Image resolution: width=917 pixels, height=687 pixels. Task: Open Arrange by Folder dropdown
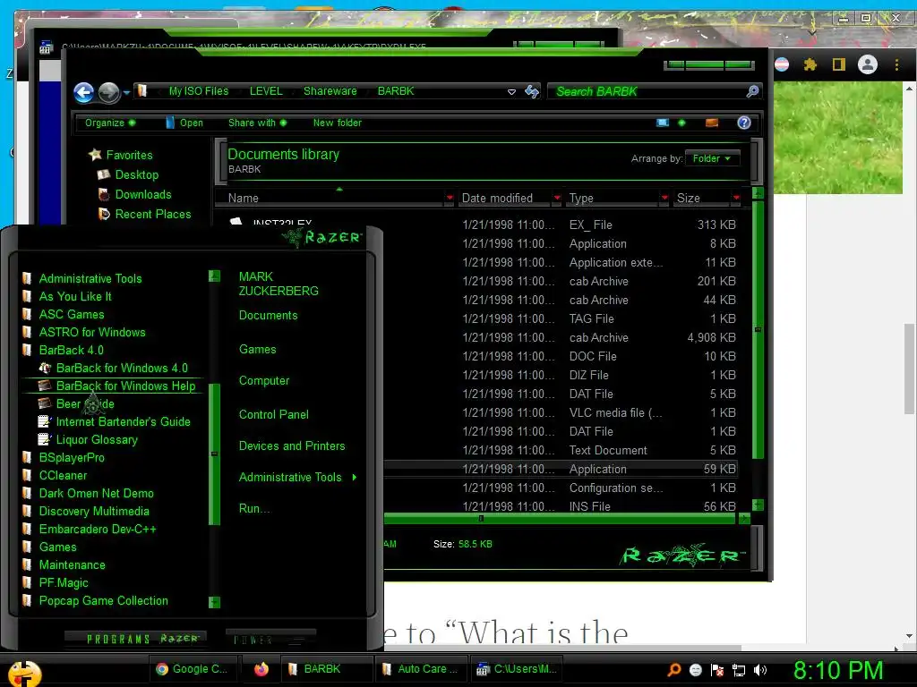coord(712,158)
